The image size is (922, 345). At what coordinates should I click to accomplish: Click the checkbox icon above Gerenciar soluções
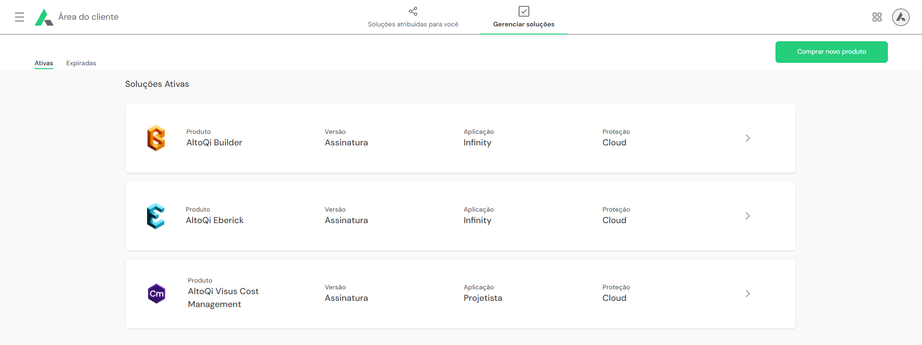[524, 11]
